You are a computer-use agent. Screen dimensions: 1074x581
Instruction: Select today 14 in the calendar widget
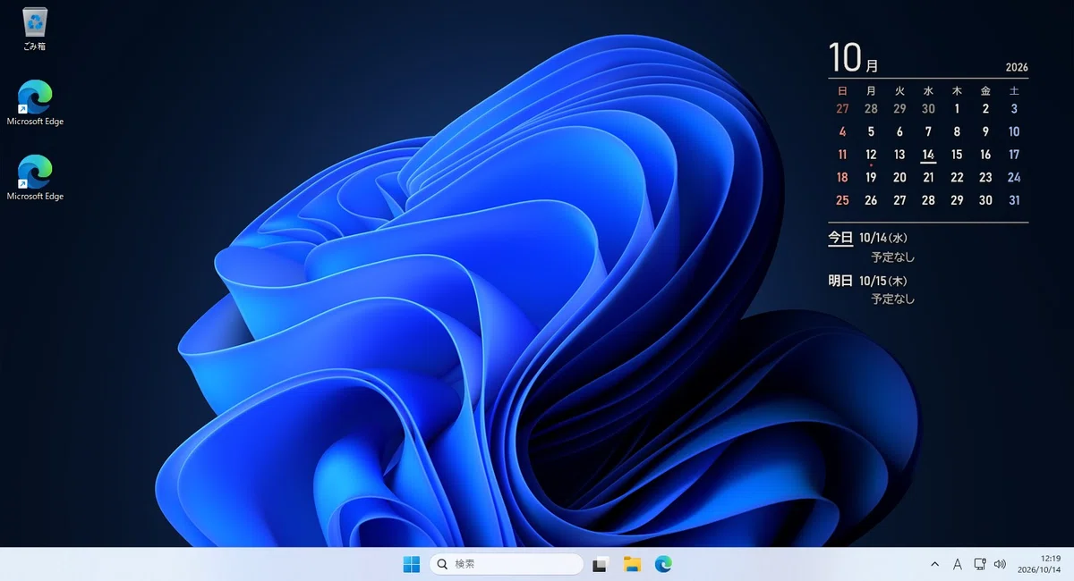928,155
